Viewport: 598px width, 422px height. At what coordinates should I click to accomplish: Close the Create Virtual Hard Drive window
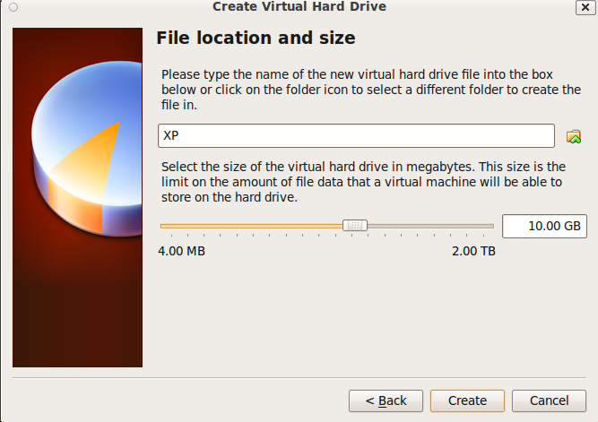point(585,7)
